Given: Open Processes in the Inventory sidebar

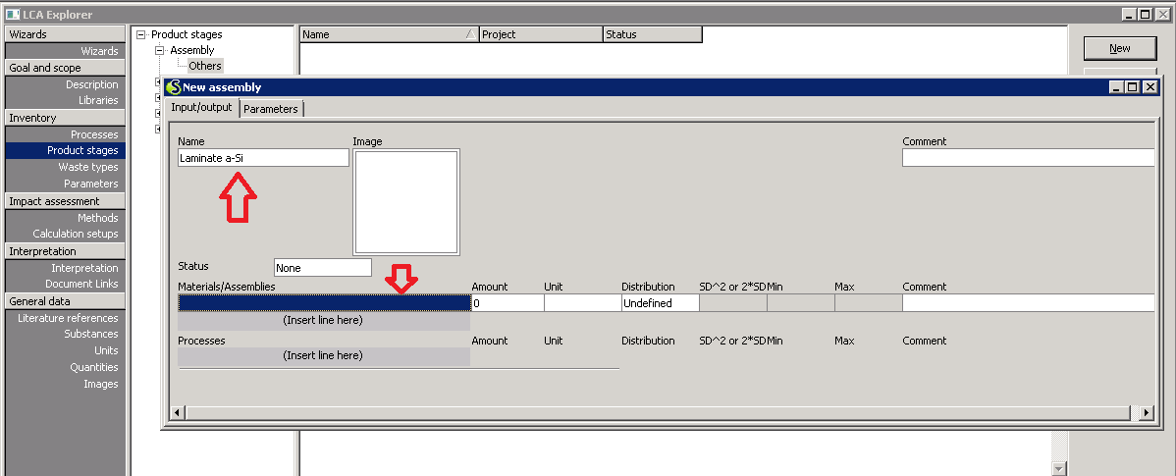Looking at the screenshot, I should (93, 134).
